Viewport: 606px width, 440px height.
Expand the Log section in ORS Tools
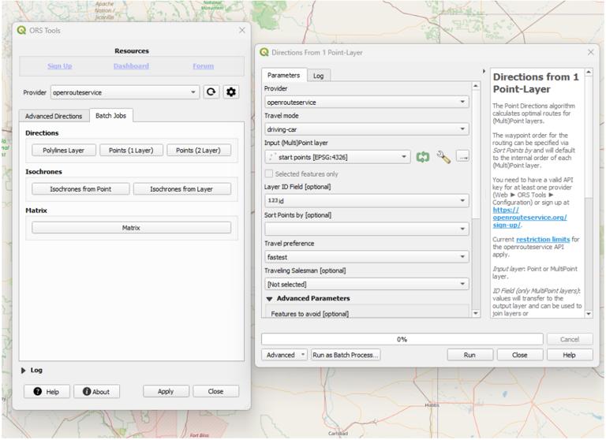tap(23, 370)
